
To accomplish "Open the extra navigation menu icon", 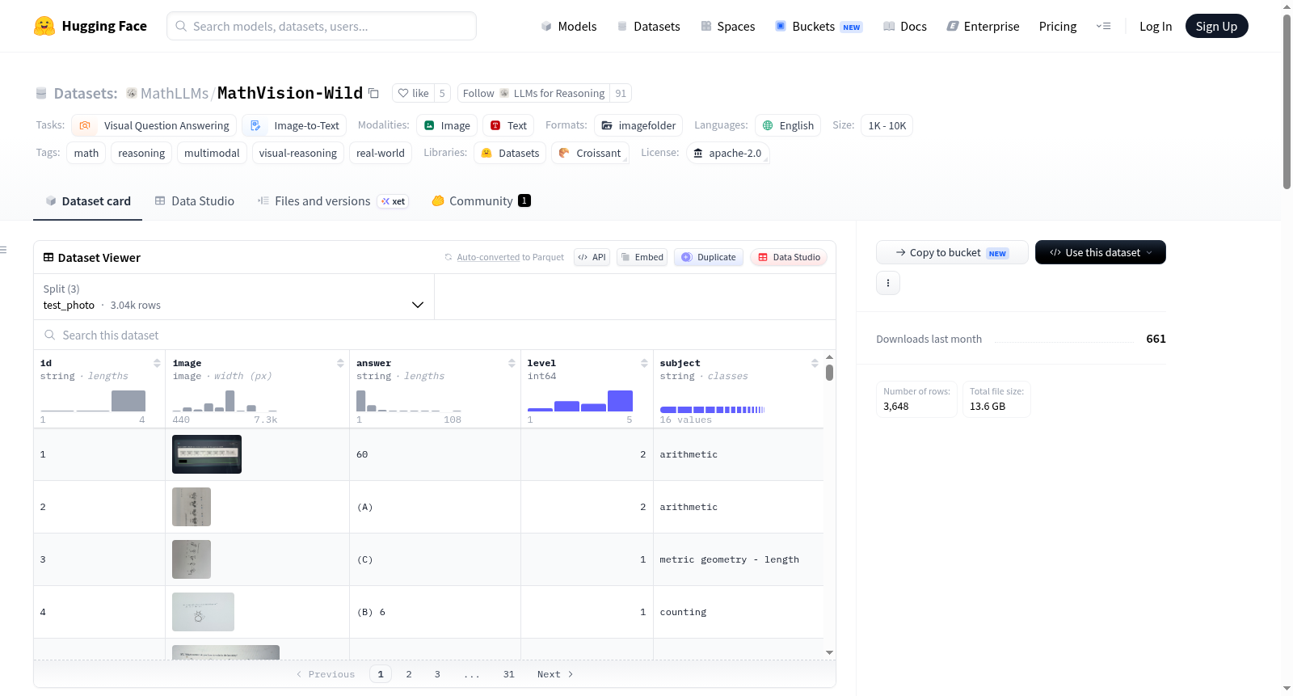I will pyautogui.click(x=1103, y=26).
